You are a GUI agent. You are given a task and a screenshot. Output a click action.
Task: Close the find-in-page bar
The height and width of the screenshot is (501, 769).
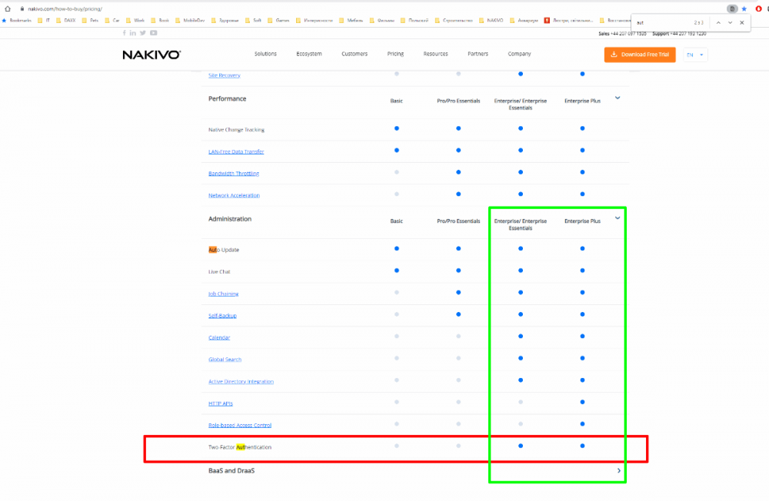click(742, 22)
